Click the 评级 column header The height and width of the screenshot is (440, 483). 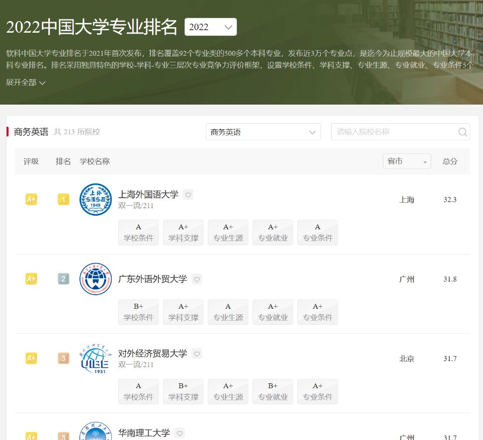coord(31,161)
